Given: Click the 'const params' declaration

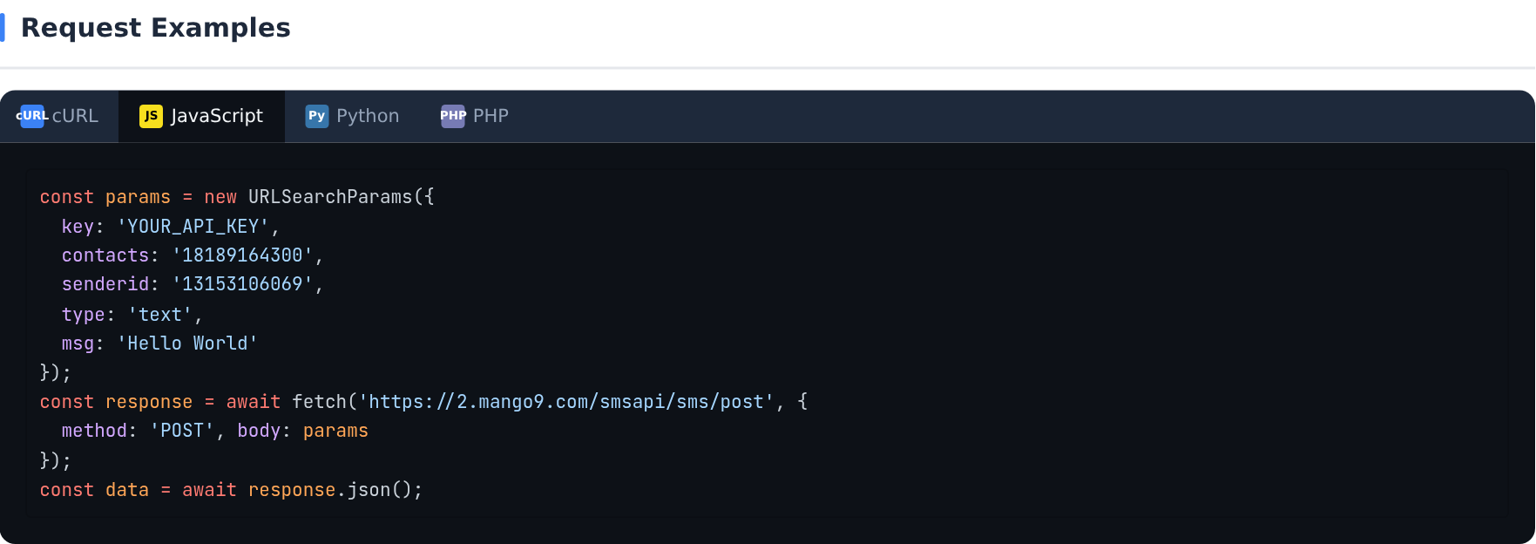Looking at the screenshot, I should pos(105,197).
